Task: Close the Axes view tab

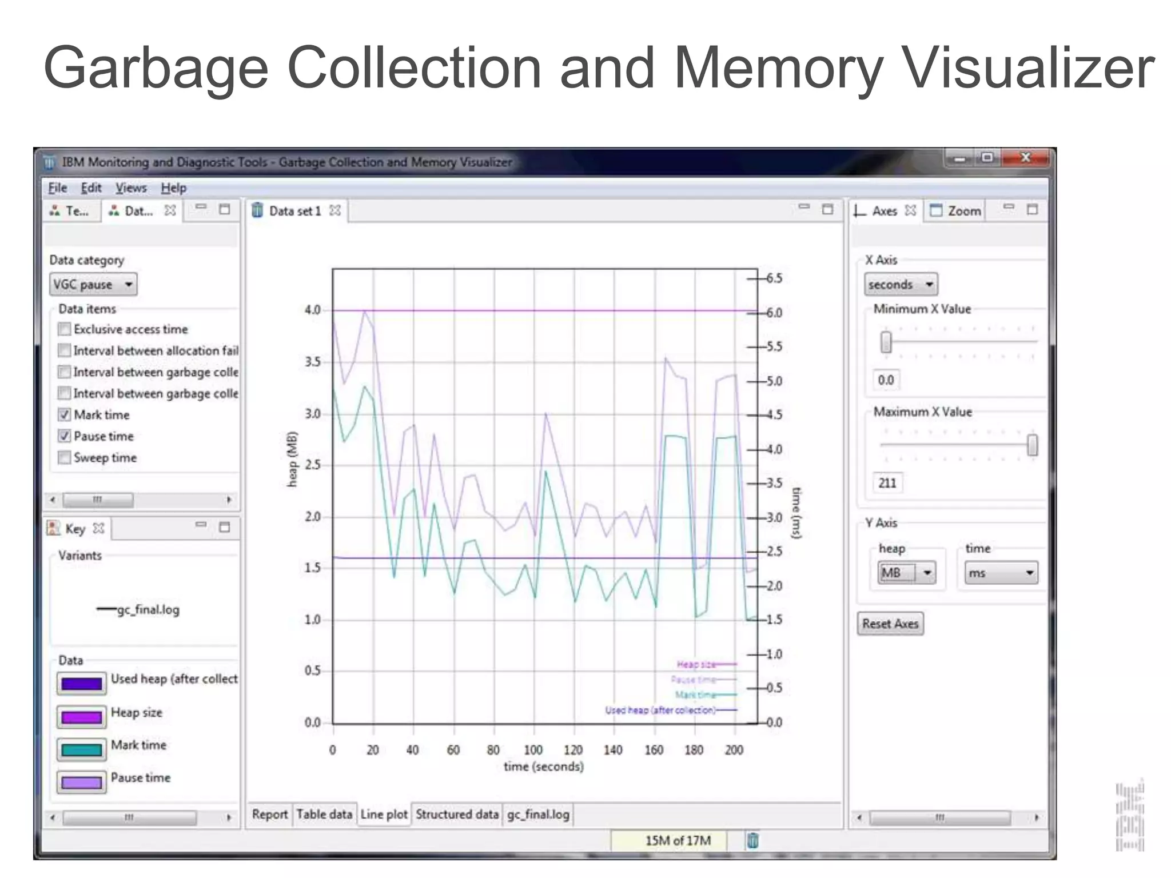Action: pyautogui.click(x=911, y=210)
